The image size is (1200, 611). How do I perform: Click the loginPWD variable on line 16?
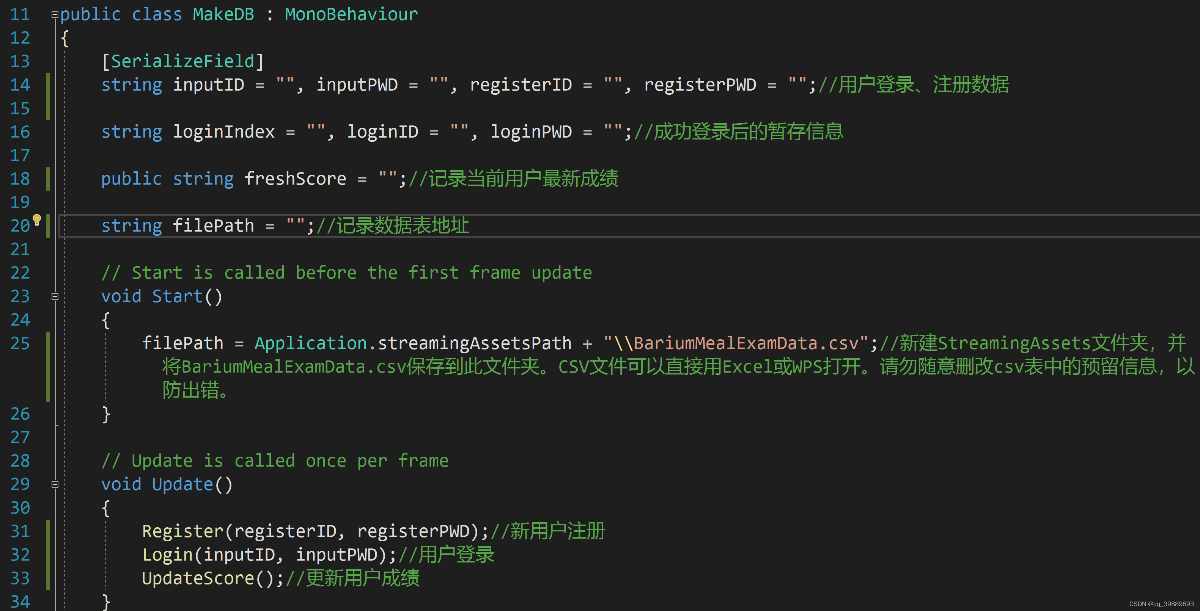click(x=532, y=132)
